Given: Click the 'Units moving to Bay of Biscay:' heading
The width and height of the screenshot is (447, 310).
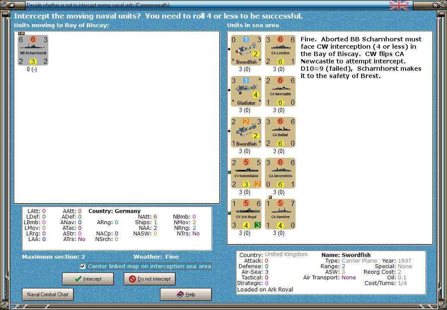Looking at the screenshot, I should click(61, 25).
